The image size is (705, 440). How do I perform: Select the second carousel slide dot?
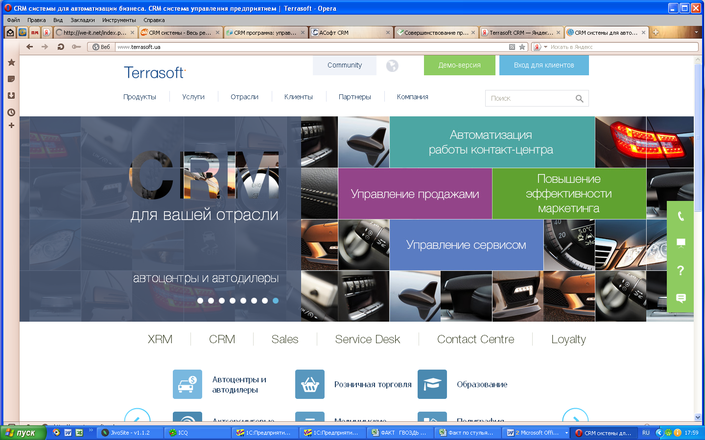[211, 301]
